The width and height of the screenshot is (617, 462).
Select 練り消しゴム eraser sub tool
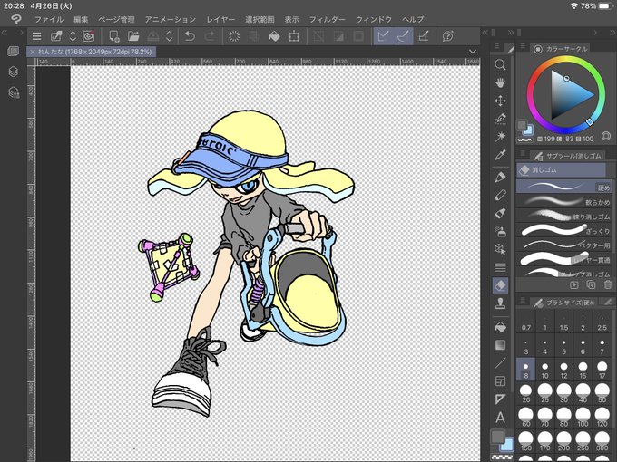(563, 216)
